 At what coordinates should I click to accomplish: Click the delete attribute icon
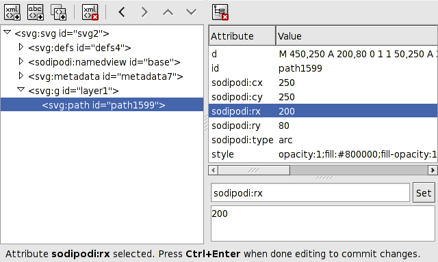tap(220, 12)
